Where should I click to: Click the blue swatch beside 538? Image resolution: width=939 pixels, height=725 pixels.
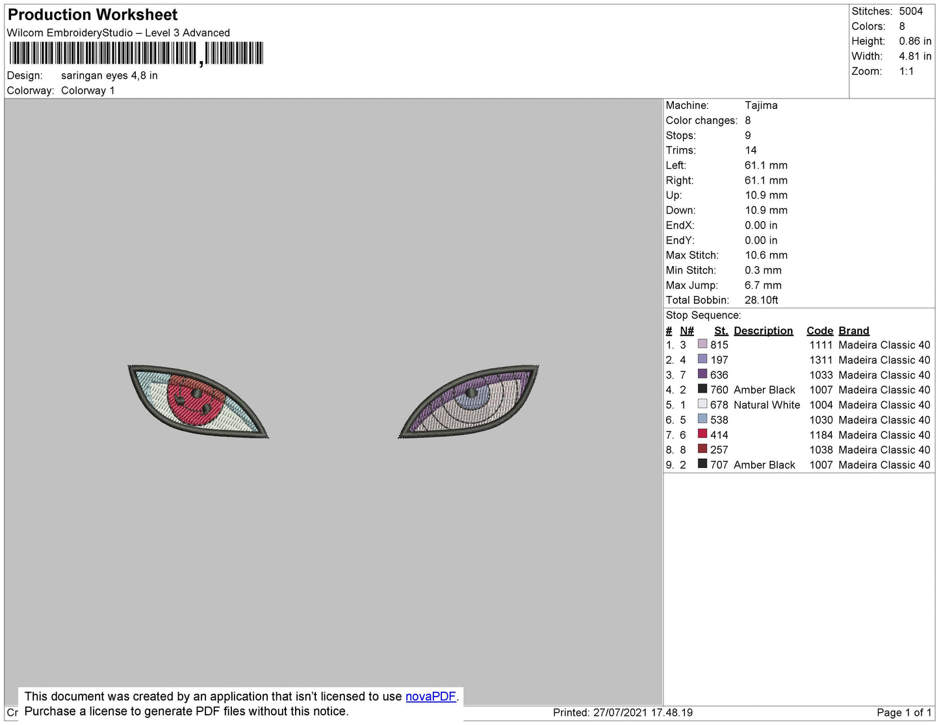702,419
